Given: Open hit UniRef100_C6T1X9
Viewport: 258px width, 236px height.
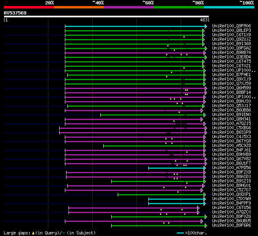Looking at the screenshot, I should (x=231, y=35).
